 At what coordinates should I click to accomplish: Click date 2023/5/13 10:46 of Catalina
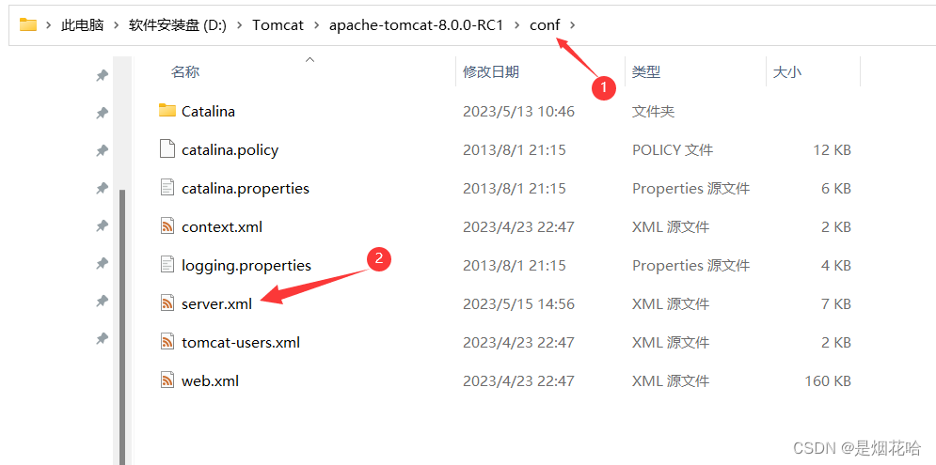(x=518, y=112)
